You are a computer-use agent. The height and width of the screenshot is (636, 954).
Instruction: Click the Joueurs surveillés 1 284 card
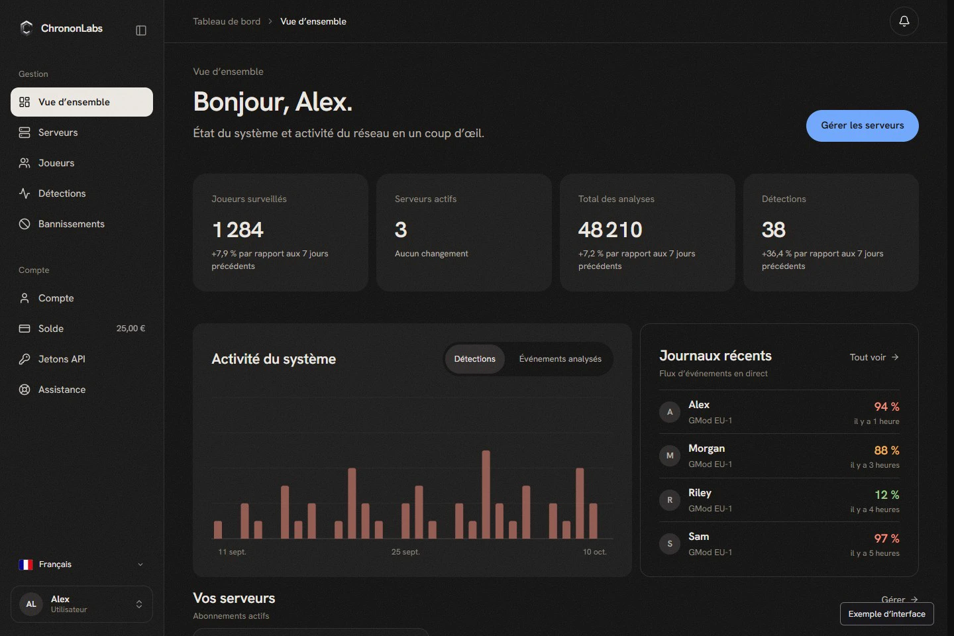(x=280, y=233)
